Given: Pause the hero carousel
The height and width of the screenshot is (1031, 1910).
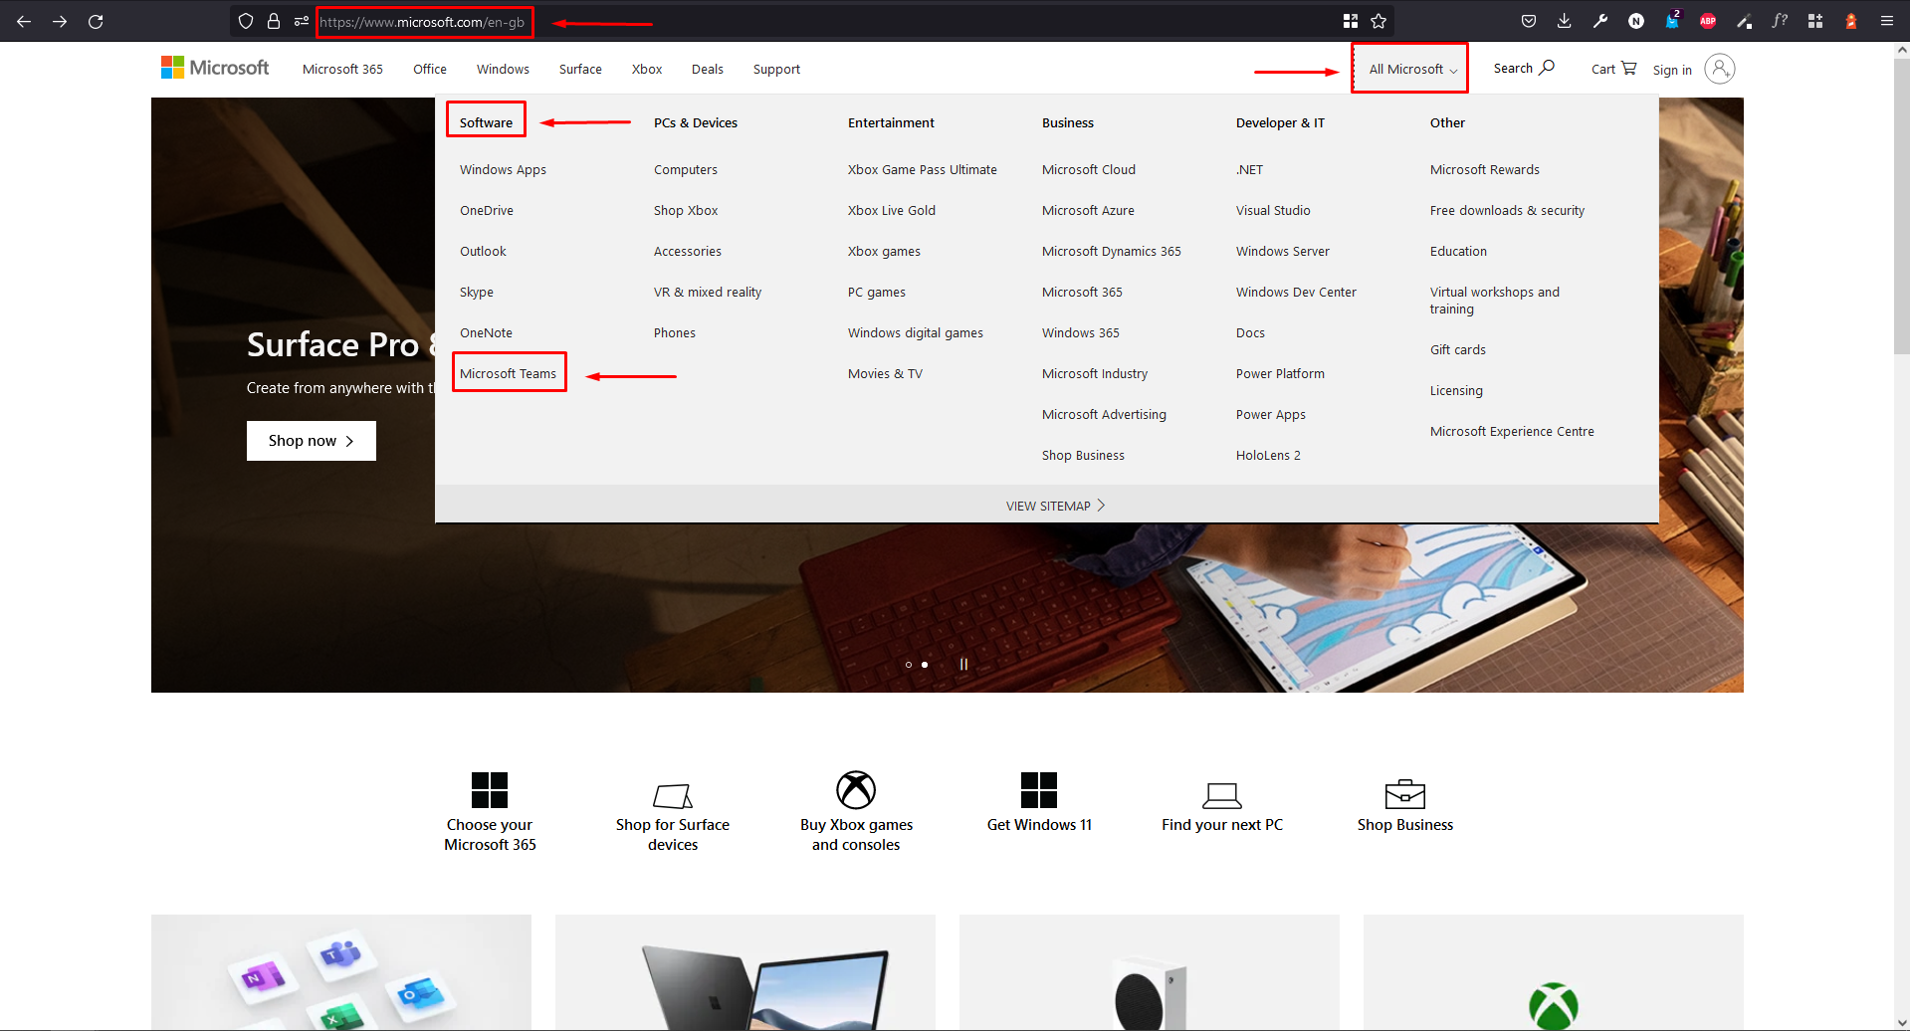Looking at the screenshot, I should coord(963,664).
